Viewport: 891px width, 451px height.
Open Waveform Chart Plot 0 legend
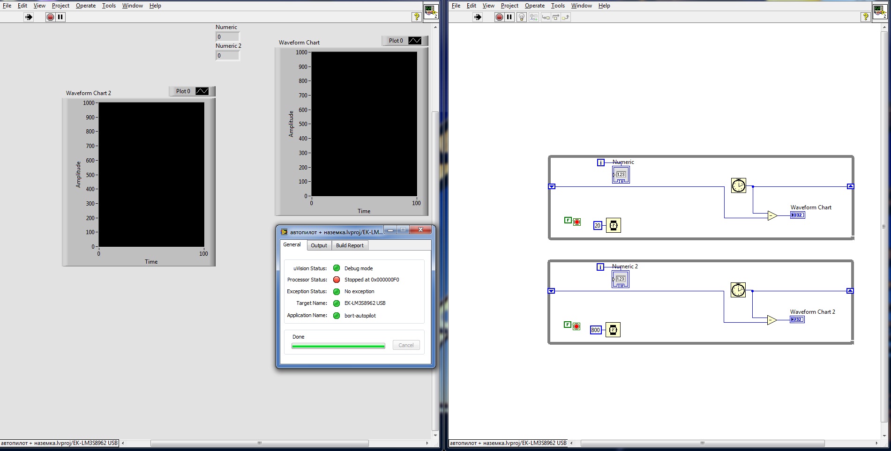point(405,41)
